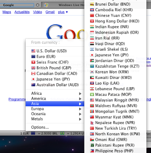The width and height of the screenshot is (151, 153).
Task: Open the Maps link
Action: (7, 12)
